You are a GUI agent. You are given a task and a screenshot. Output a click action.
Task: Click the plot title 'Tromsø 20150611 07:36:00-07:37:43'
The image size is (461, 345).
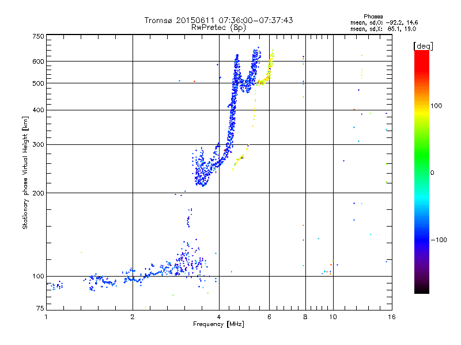(218, 20)
